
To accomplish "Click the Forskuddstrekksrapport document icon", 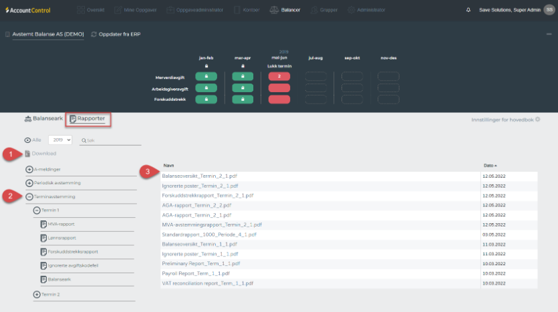I will pyautogui.click(x=44, y=252).
